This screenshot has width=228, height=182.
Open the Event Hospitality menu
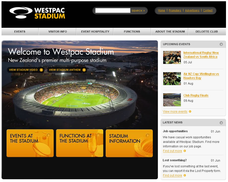[x=95, y=32]
